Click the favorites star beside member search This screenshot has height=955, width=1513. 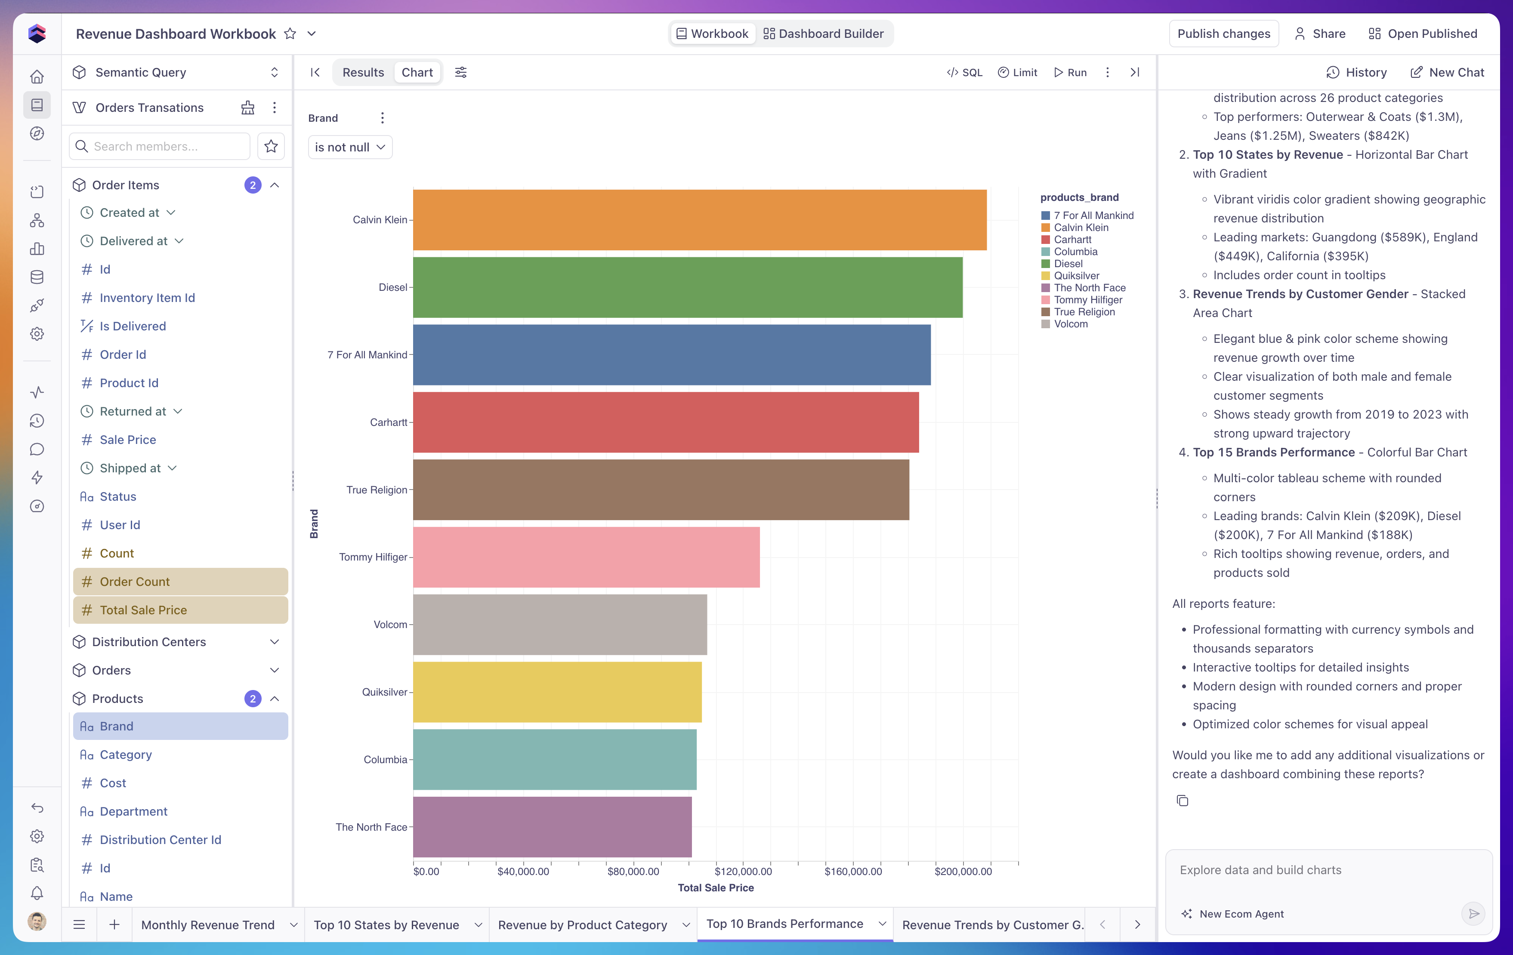click(x=271, y=146)
